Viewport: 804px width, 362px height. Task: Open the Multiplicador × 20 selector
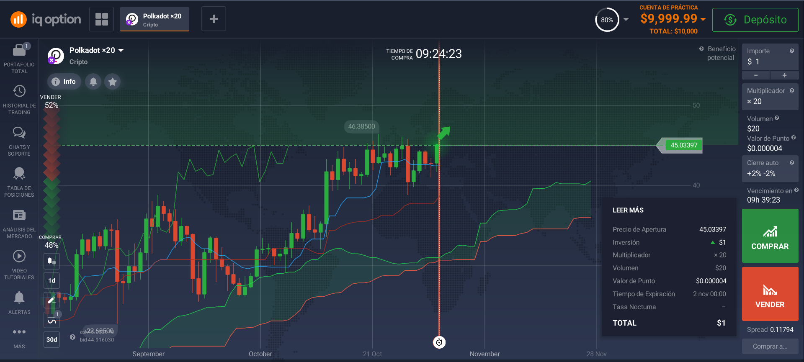point(770,97)
